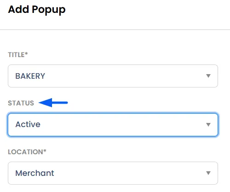Click the triangle arrow in the Merchant field
The width and height of the screenshot is (230, 192).
coord(208,173)
